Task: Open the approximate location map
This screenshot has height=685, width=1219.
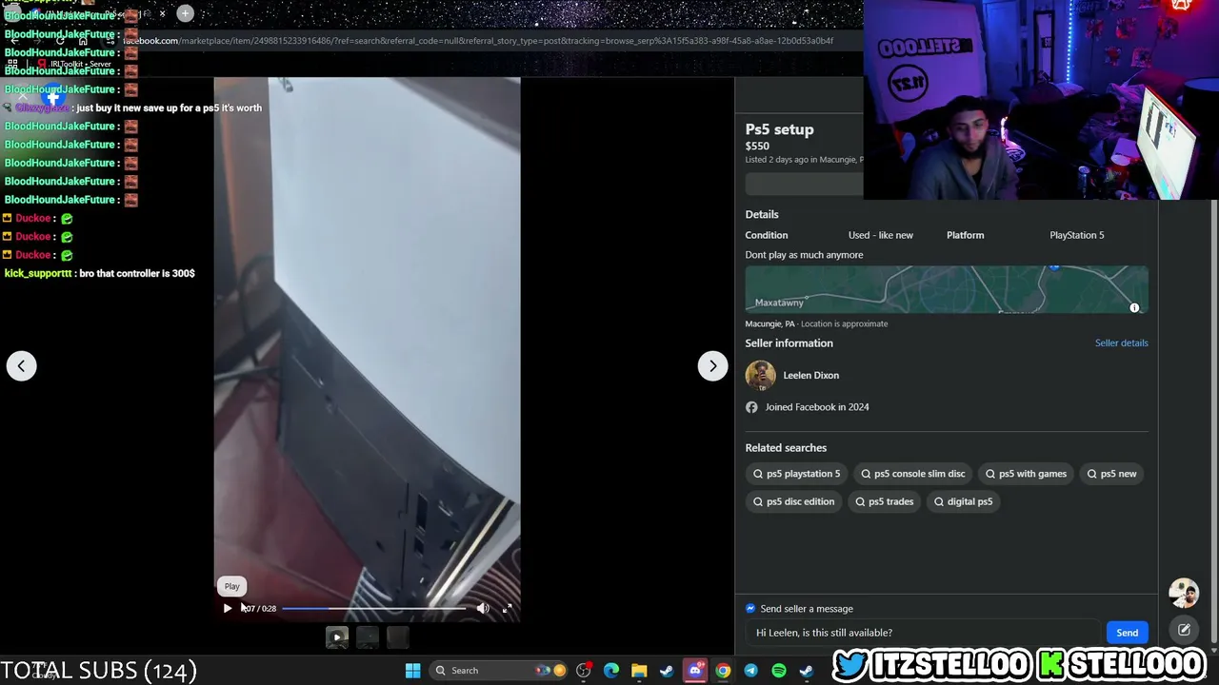Action: point(947,289)
